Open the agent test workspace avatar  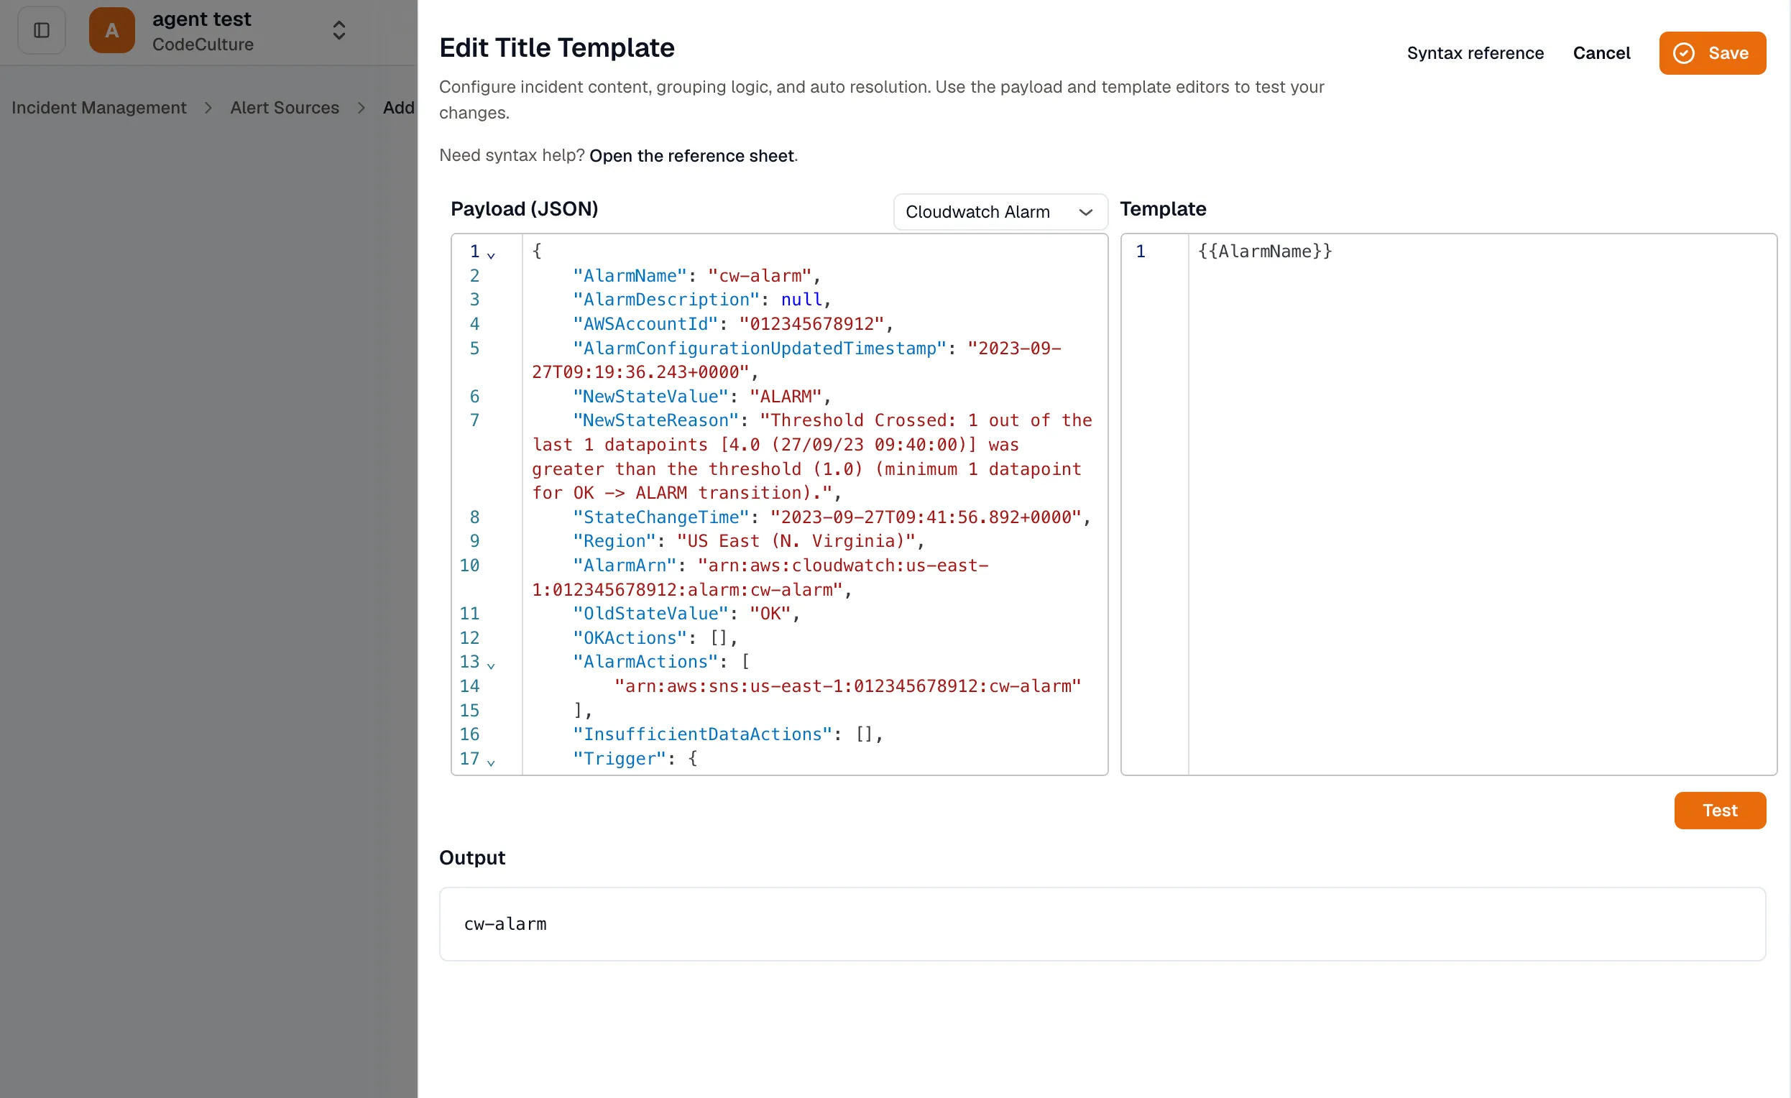(111, 30)
